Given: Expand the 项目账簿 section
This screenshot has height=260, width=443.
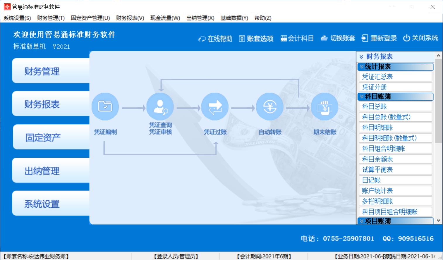Looking at the screenshot, I should coord(362,221).
